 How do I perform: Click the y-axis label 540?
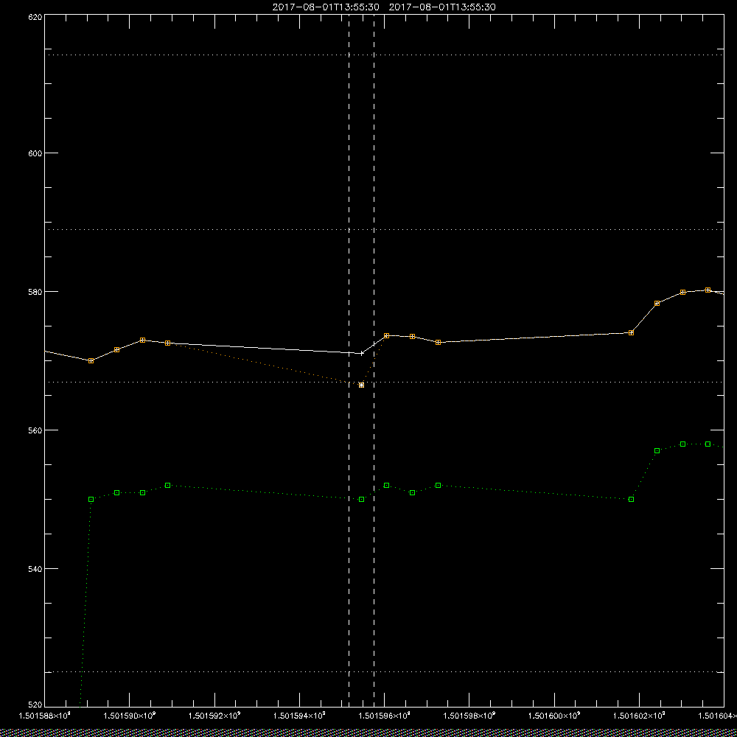pos(35,569)
